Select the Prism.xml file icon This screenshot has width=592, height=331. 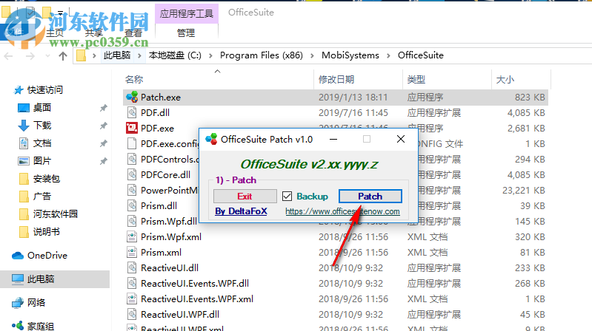point(132,252)
